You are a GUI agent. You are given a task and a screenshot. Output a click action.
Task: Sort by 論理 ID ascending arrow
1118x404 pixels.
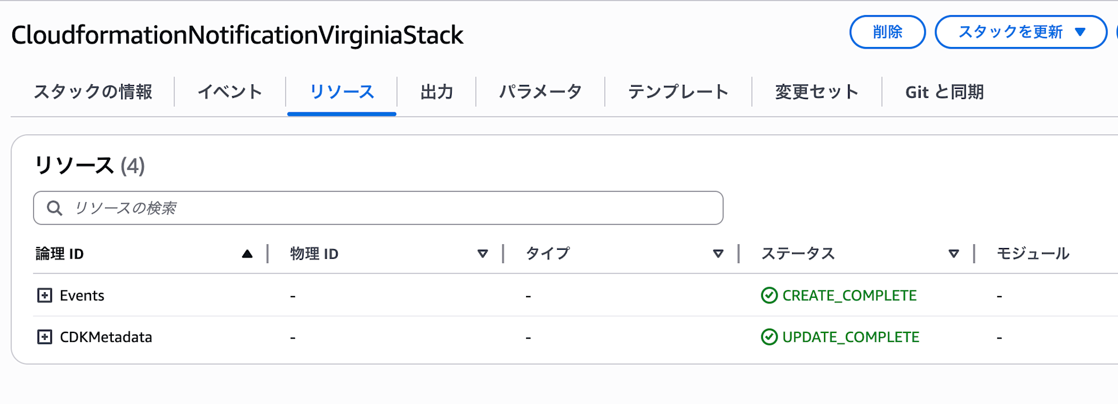(x=247, y=254)
